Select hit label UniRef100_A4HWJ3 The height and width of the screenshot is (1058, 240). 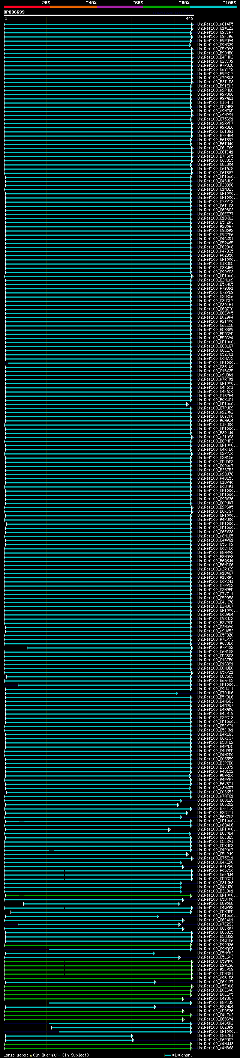coord(215,1044)
